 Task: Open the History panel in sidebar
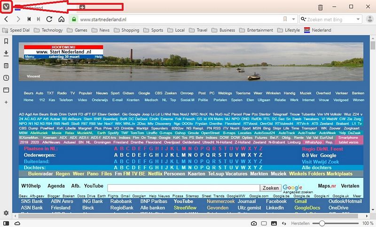(6, 78)
